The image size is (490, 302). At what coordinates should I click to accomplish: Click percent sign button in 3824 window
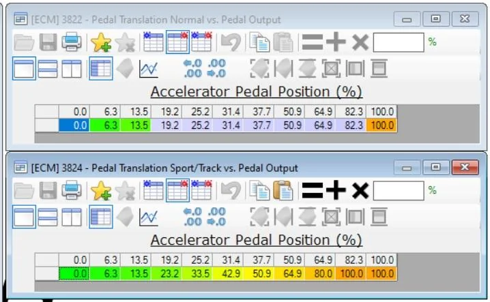433,190
